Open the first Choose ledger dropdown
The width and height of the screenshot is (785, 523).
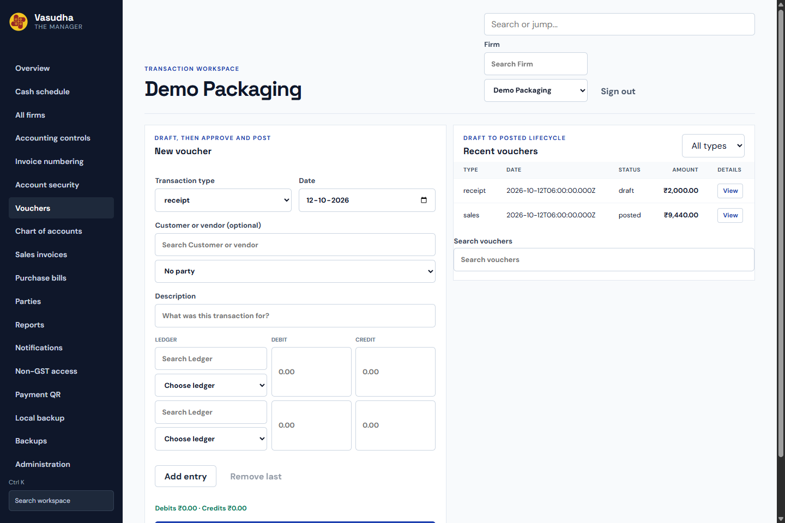coord(211,385)
